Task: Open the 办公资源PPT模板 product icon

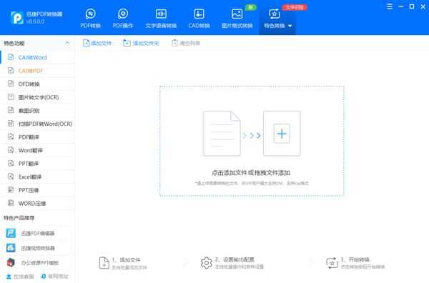Action: point(11,262)
